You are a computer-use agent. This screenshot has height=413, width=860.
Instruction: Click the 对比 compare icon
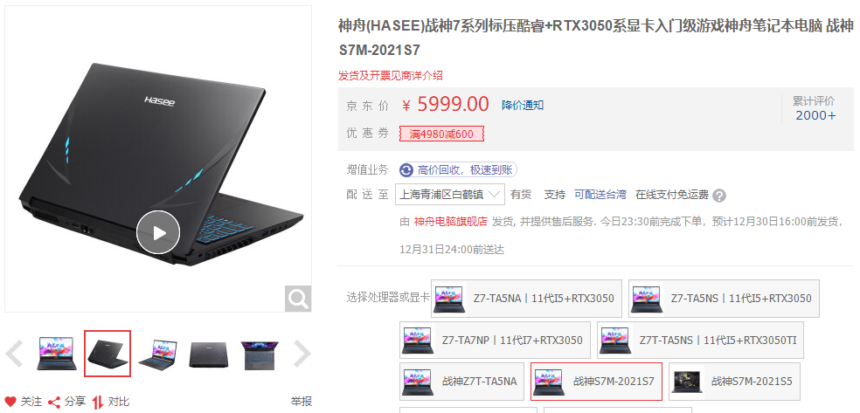[x=98, y=402]
